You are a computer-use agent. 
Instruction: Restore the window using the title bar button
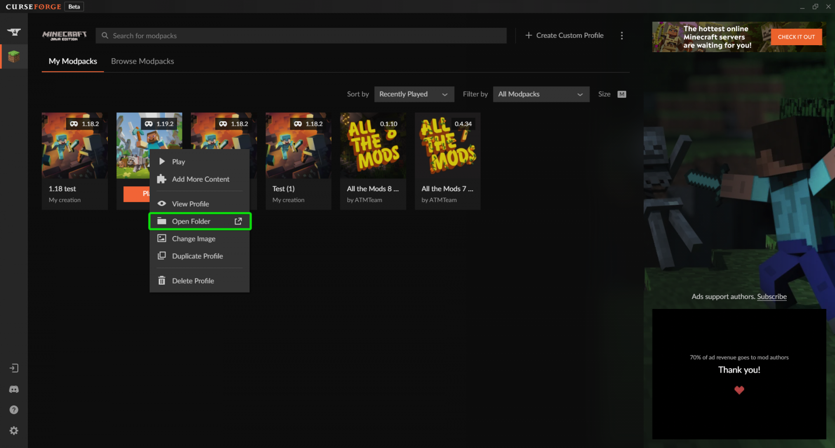(x=815, y=6)
